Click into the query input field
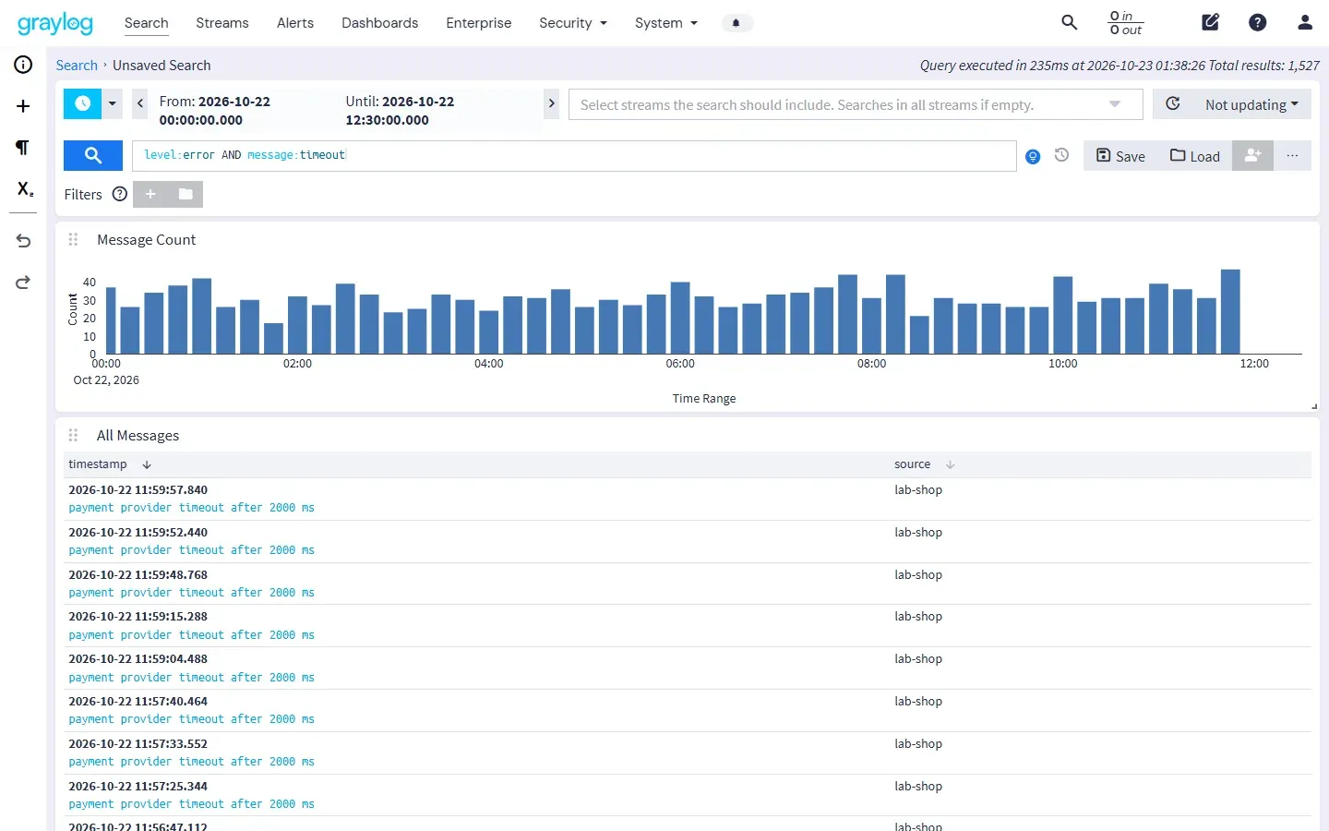The image size is (1329, 831). click(574, 156)
